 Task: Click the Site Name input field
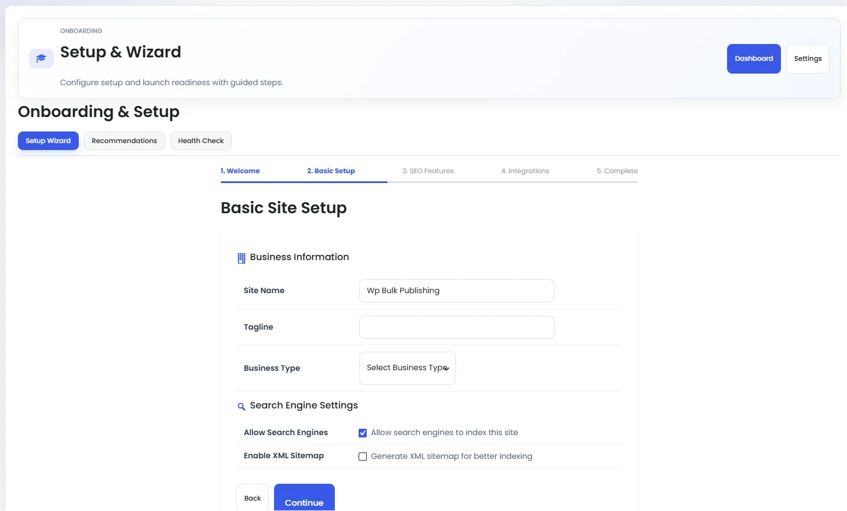tap(457, 291)
